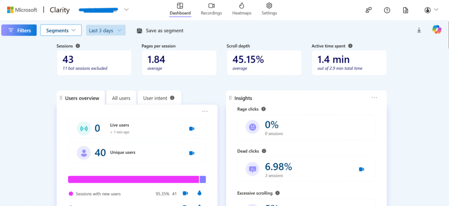Image resolution: width=449 pixels, height=206 pixels.
Task: Select the All users tab
Action: 121,98
